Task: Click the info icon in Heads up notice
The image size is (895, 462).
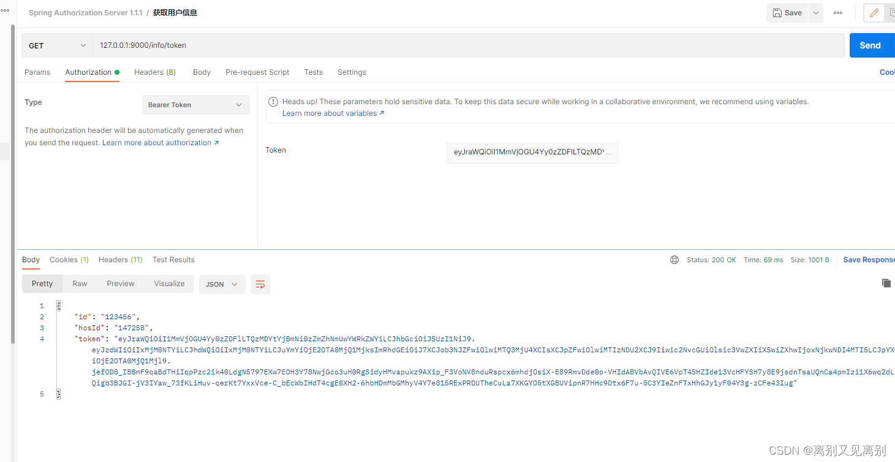Action: pos(274,102)
